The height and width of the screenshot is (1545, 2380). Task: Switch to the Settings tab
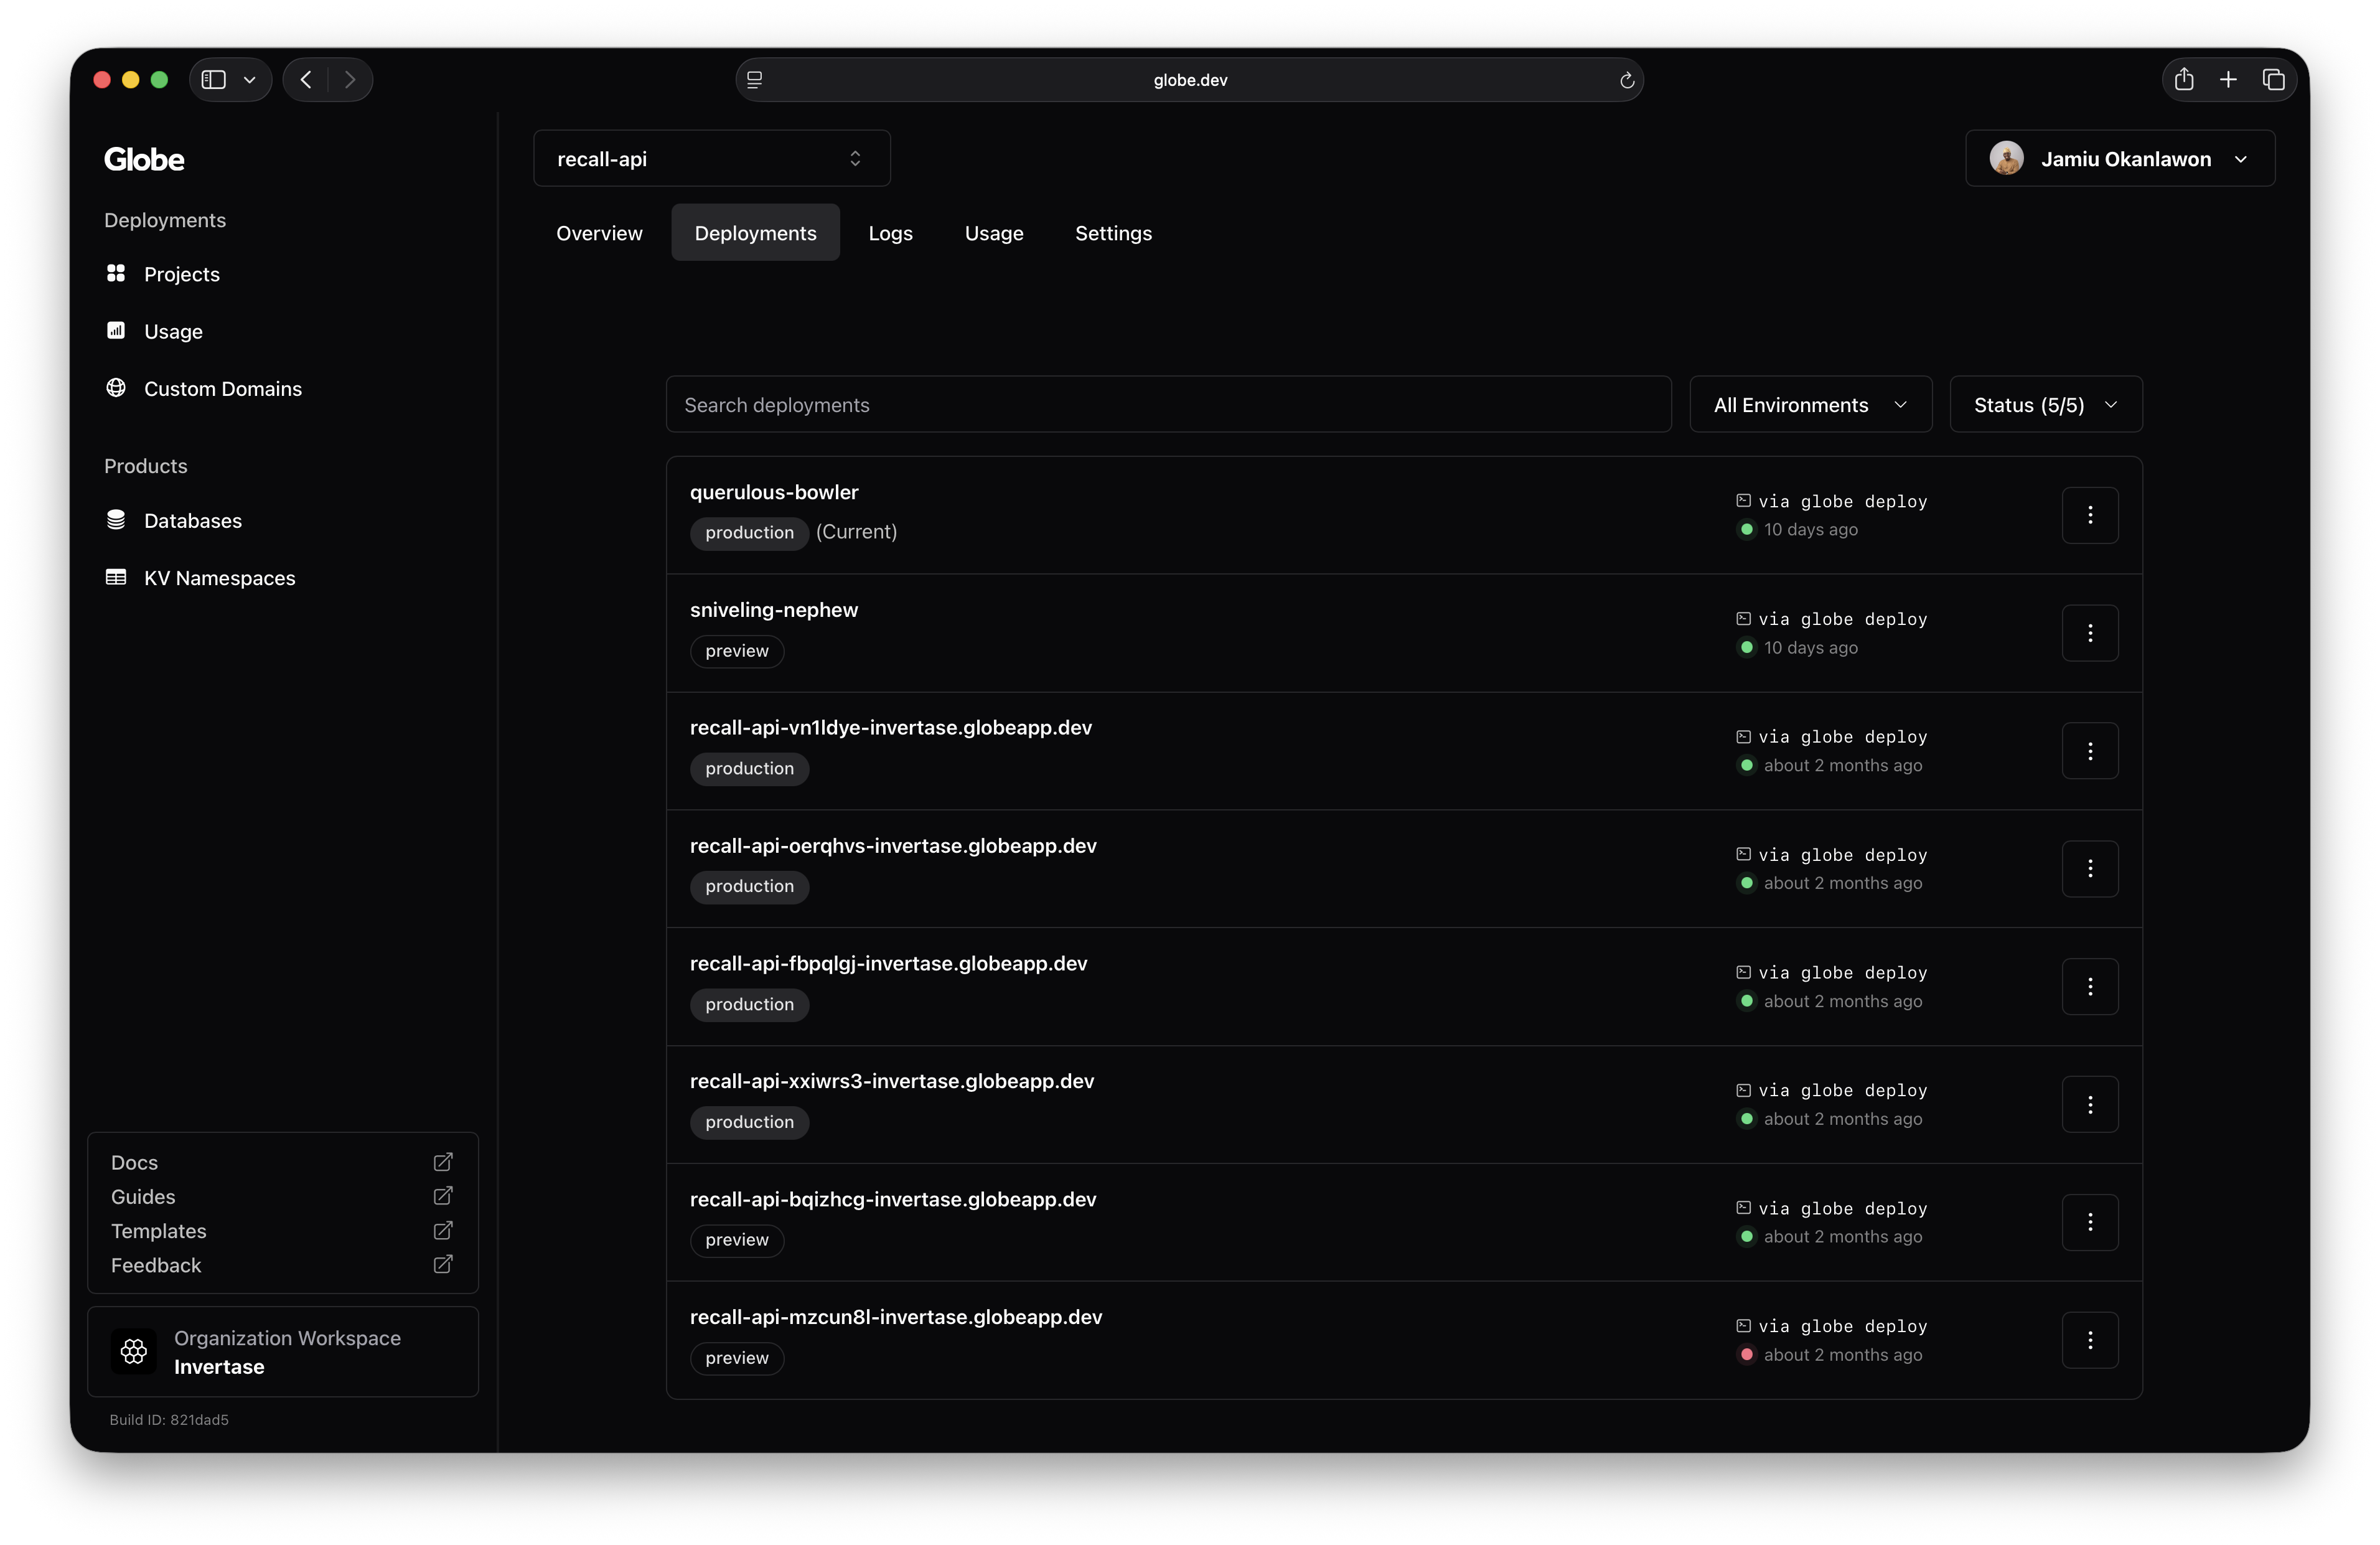(x=1113, y=233)
